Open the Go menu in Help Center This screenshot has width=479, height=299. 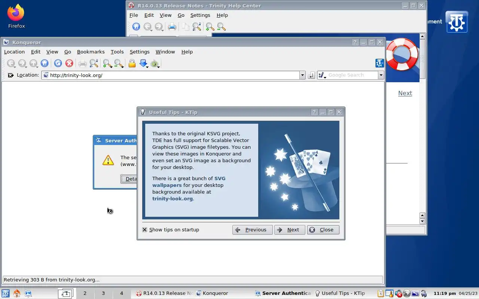pyautogui.click(x=181, y=15)
